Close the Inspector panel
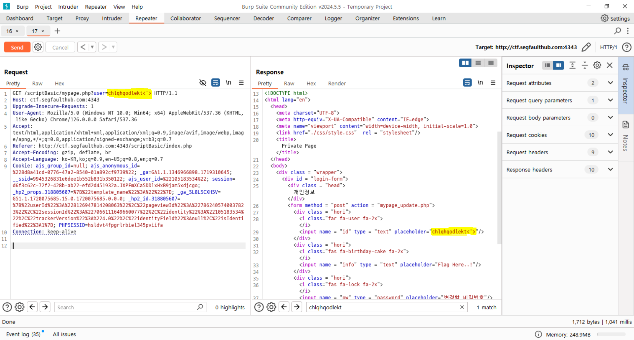Image resolution: width=634 pixels, height=340 pixels. [610, 65]
